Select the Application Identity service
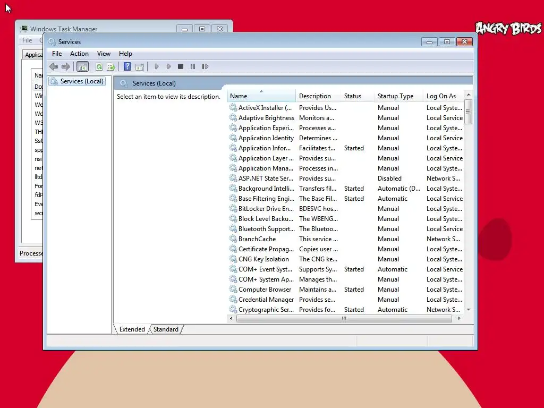Viewport: 544px width, 408px height. click(x=346, y=138)
